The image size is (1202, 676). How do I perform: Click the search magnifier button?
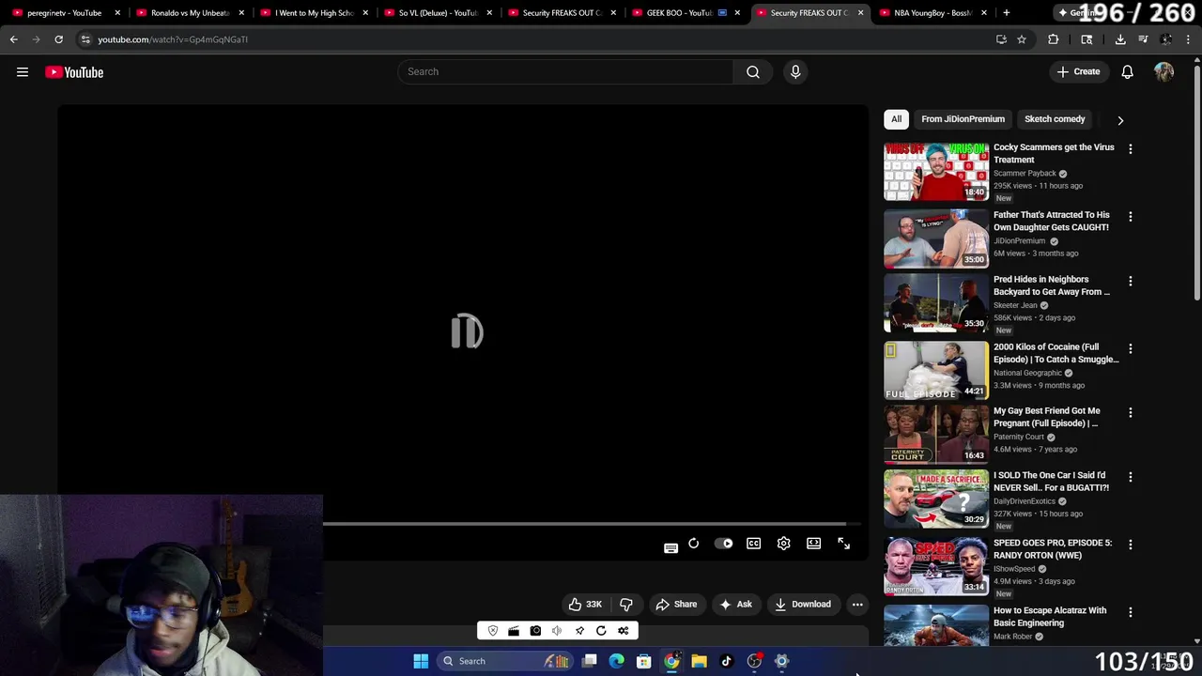click(x=753, y=72)
